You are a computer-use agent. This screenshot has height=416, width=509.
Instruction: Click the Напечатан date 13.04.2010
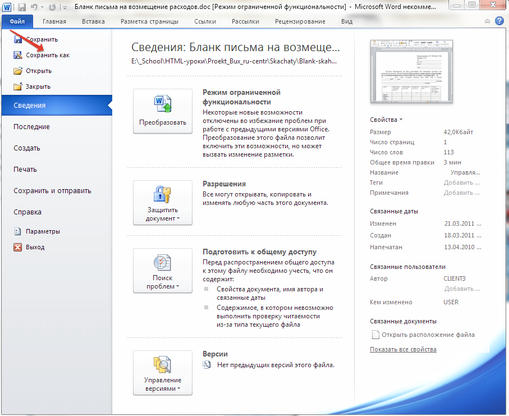point(462,247)
